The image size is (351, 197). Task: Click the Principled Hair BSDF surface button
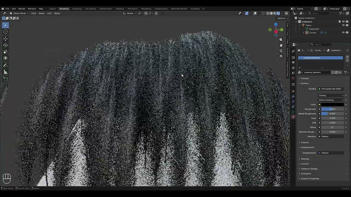[331, 89]
